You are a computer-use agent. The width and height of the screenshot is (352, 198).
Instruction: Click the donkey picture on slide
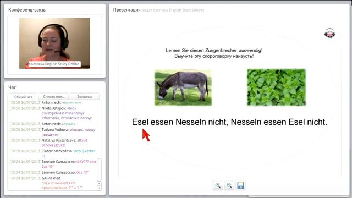pyautogui.click(x=183, y=87)
